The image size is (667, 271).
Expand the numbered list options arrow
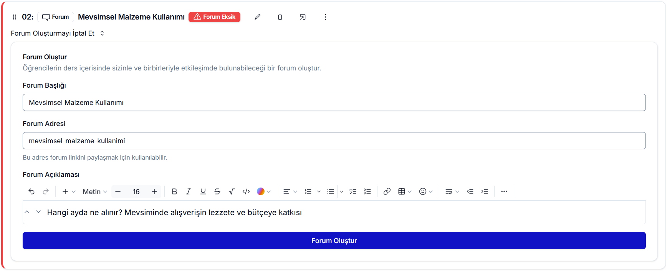[x=319, y=191]
